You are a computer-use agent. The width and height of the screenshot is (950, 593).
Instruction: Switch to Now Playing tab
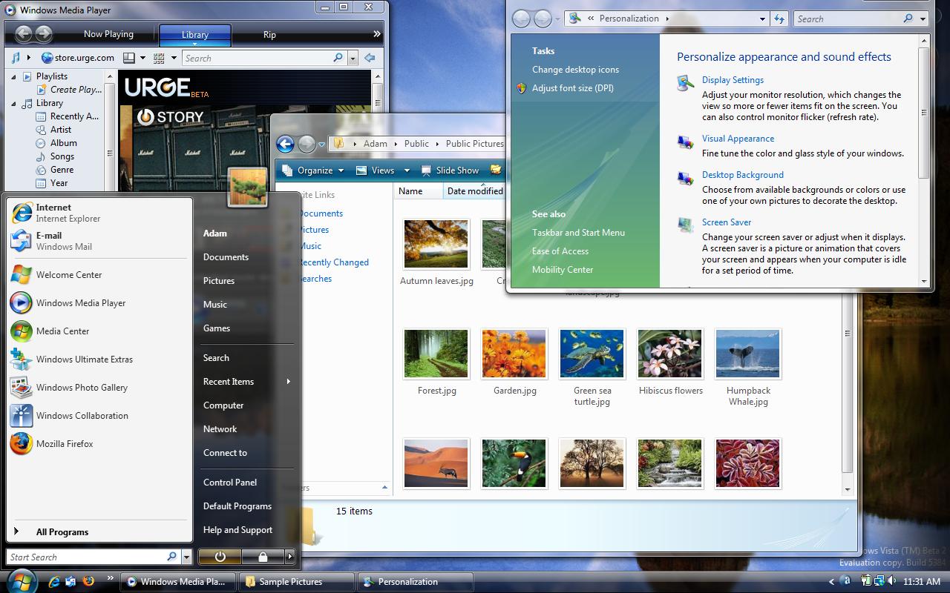[108, 34]
